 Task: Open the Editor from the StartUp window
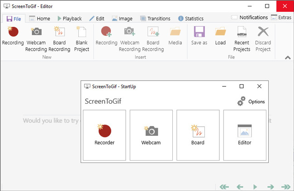click(x=245, y=135)
